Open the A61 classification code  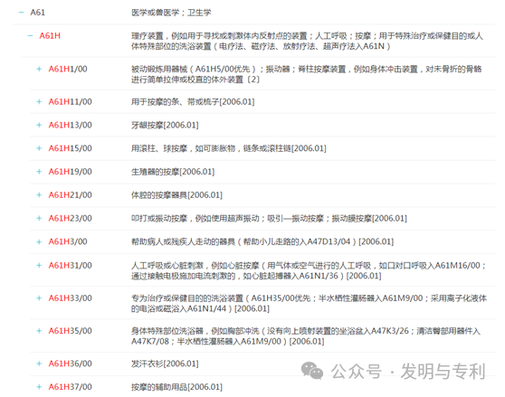tap(38, 13)
